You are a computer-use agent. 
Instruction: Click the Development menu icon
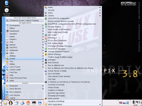[x=7, y=25]
